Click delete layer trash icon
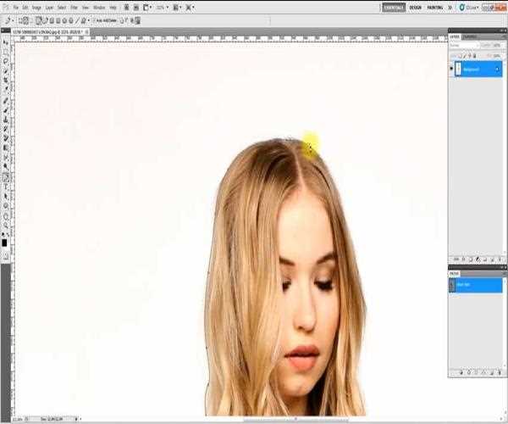The image size is (508, 424). 500,259
